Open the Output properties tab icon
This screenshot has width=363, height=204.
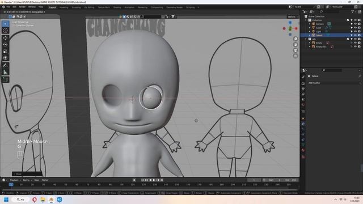303,89
